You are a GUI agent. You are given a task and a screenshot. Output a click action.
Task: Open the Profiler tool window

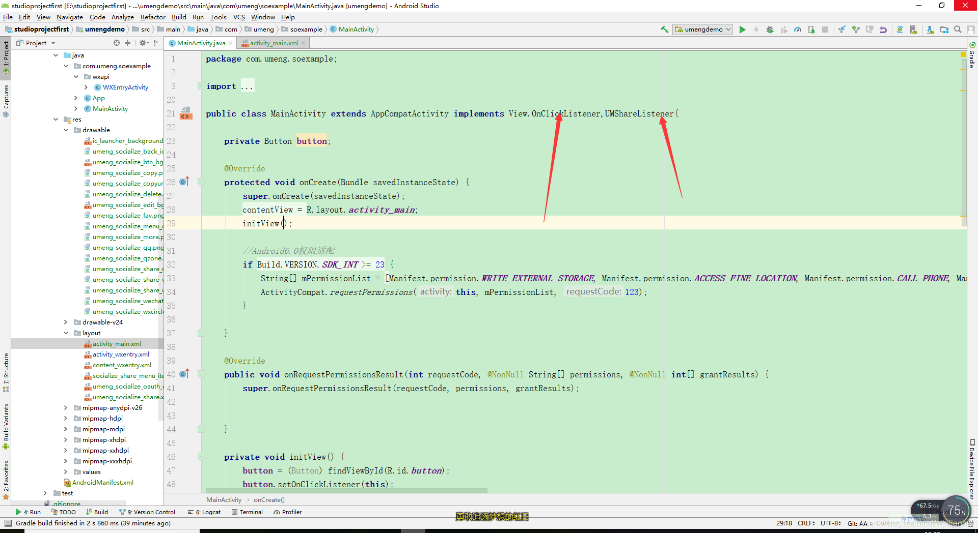point(287,512)
